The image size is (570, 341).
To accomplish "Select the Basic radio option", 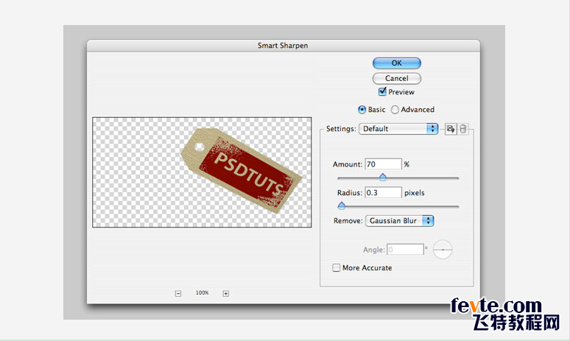I will click(362, 110).
